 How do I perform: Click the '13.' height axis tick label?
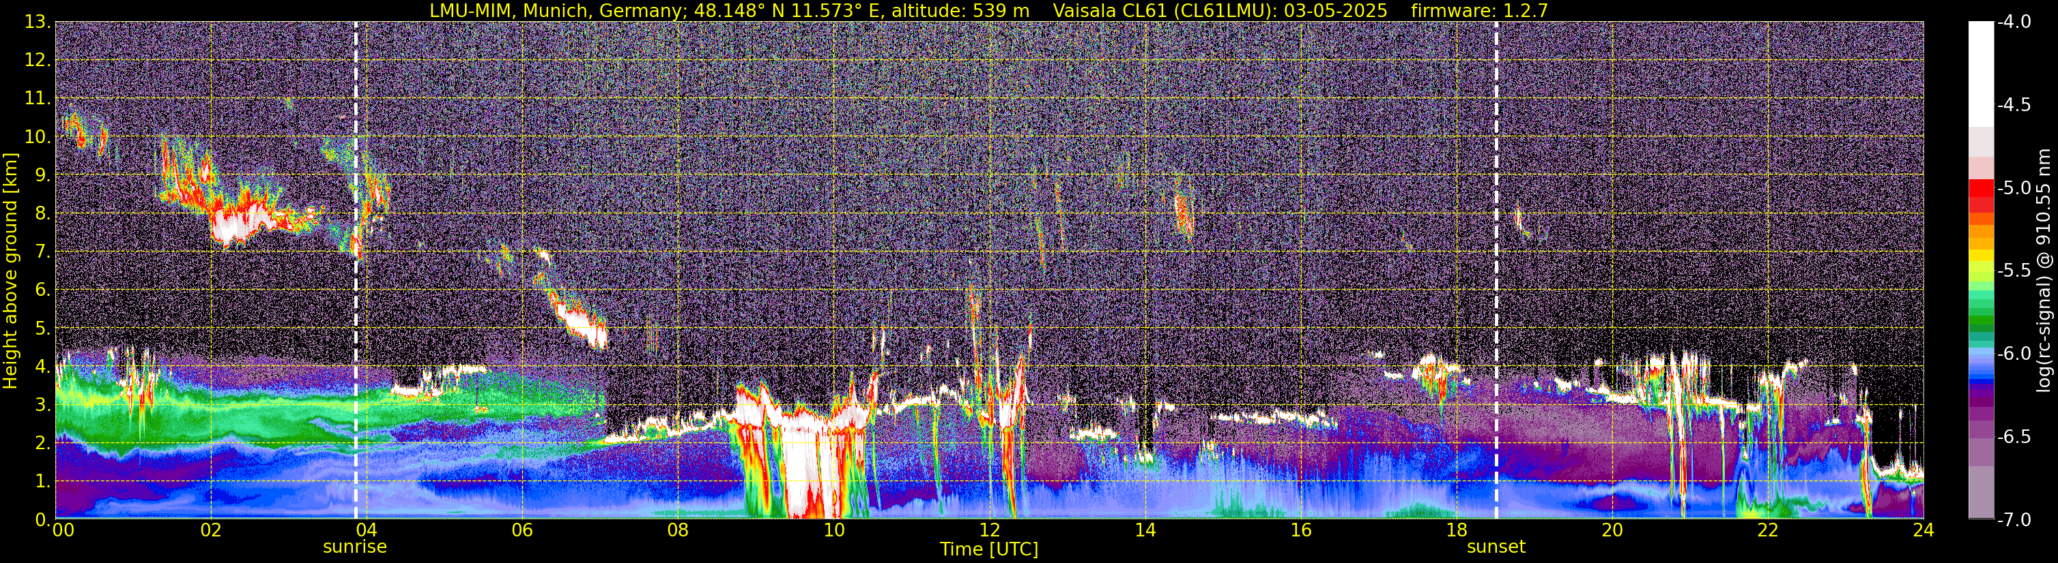(38, 22)
